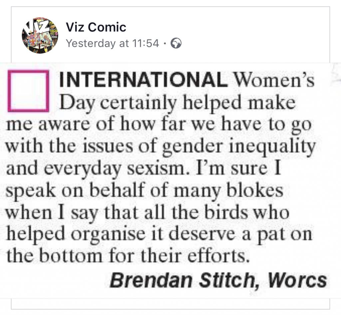The width and height of the screenshot is (341, 315).
Task: Open the Viz Comic profile picture
Action: point(40,35)
